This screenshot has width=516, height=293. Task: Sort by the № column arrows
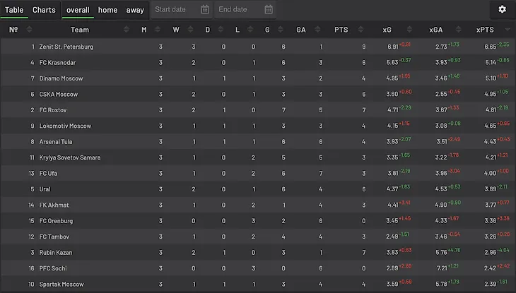(x=29, y=30)
